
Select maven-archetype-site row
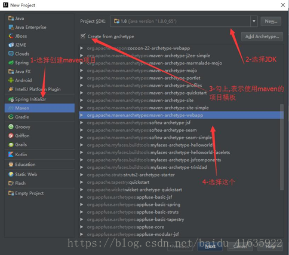(181, 100)
